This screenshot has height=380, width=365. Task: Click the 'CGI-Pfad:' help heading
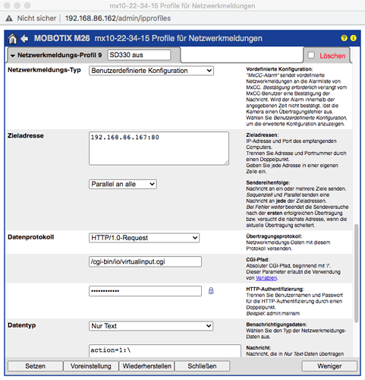click(258, 260)
